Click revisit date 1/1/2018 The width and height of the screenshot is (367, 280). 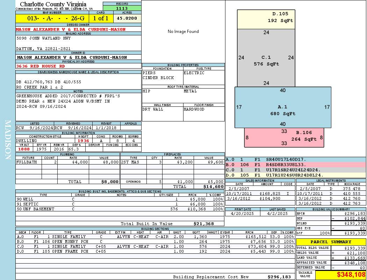[106, 128]
